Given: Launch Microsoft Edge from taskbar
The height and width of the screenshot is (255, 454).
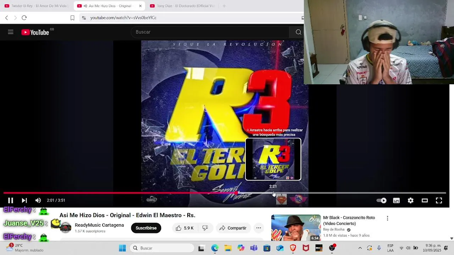Looking at the screenshot, I should pyautogui.click(x=215, y=248).
